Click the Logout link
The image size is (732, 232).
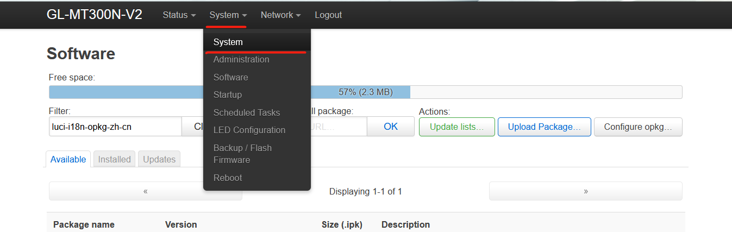tap(328, 15)
